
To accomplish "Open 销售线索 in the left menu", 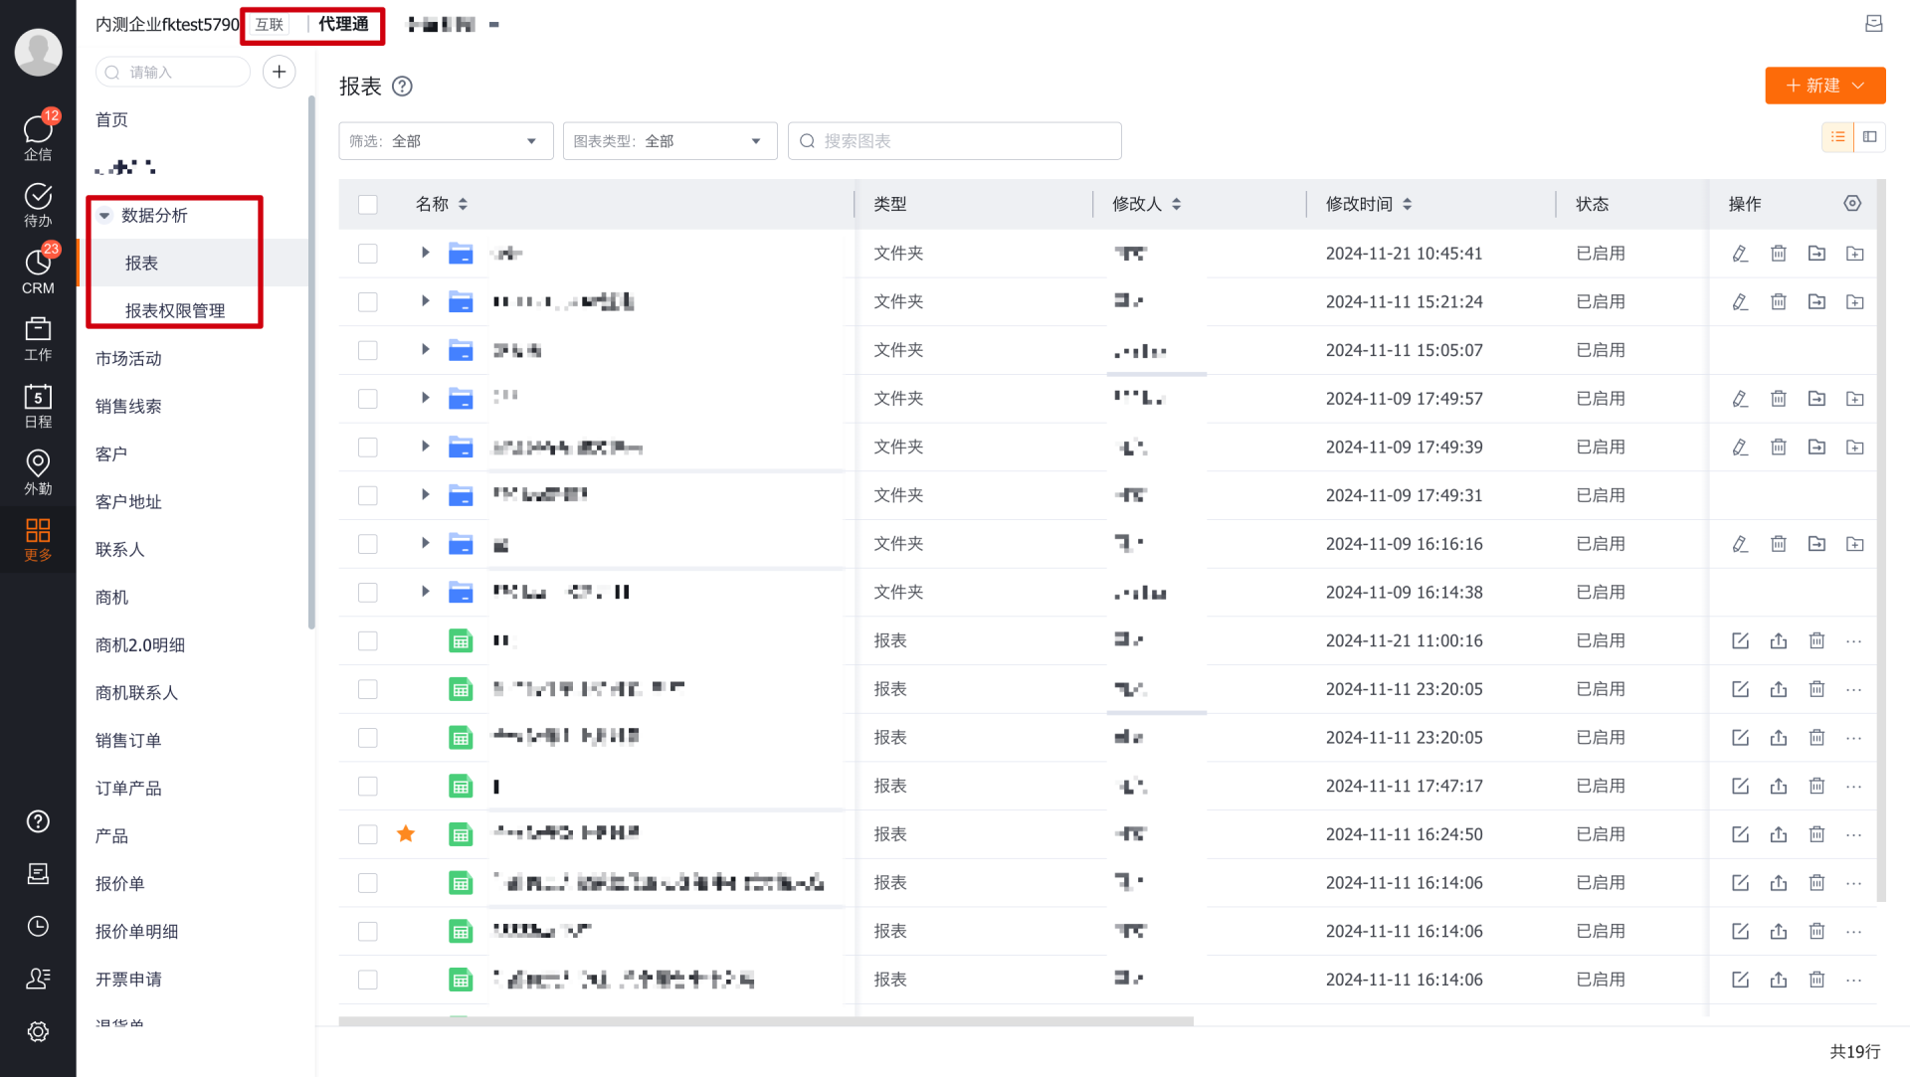I will pyautogui.click(x=128, y=406).
